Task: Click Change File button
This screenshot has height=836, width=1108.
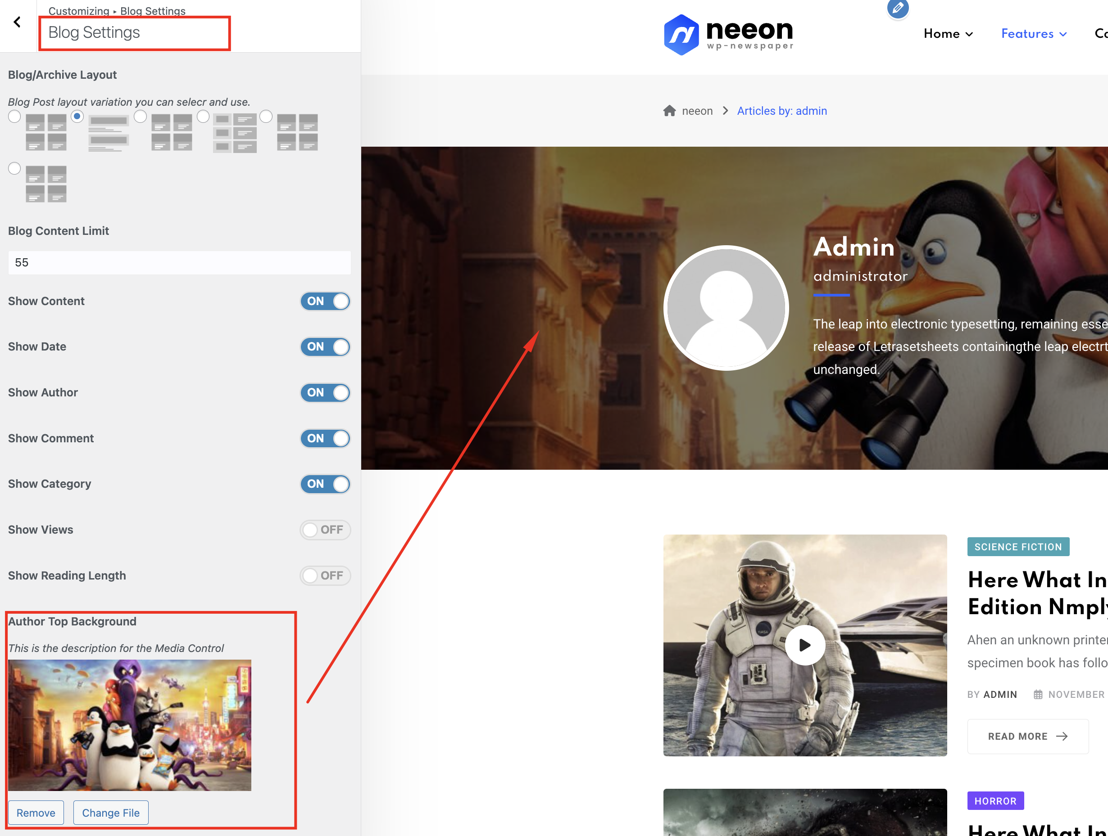Action: pos(111,813)
